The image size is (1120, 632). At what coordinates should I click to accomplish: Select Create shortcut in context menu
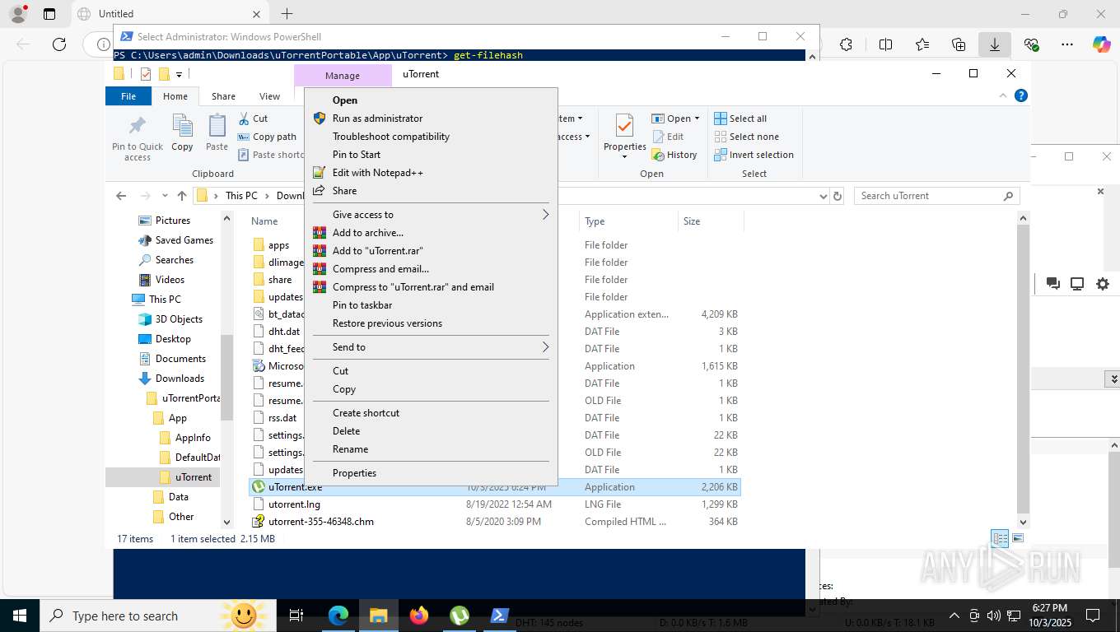(431, 413)
